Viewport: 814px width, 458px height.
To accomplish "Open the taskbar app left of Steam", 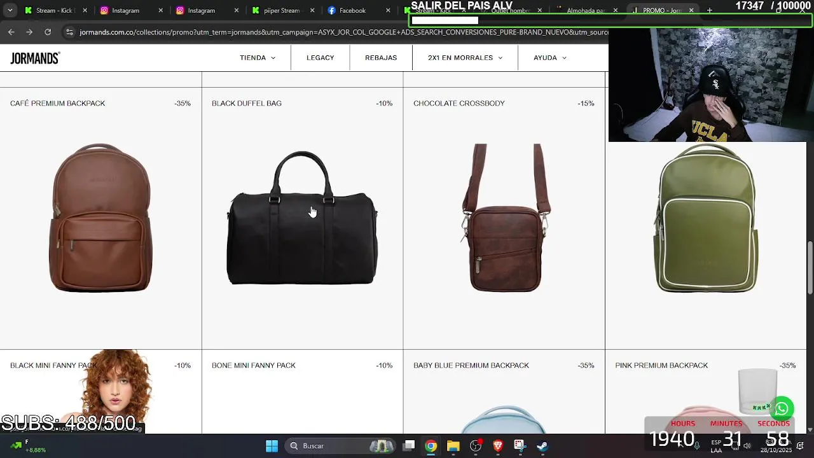I will (x=520, y=446).
